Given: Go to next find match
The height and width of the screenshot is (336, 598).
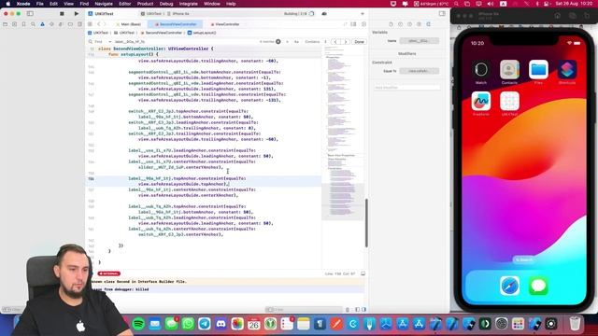Looking at the screenshot, I should tap(346, 41).
